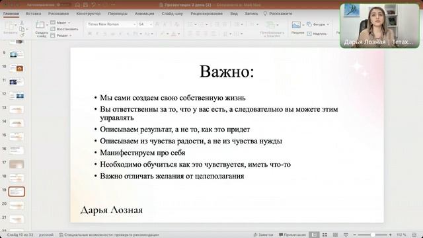Click the bullet 'Манифестируем про себя'

[143, 153]
